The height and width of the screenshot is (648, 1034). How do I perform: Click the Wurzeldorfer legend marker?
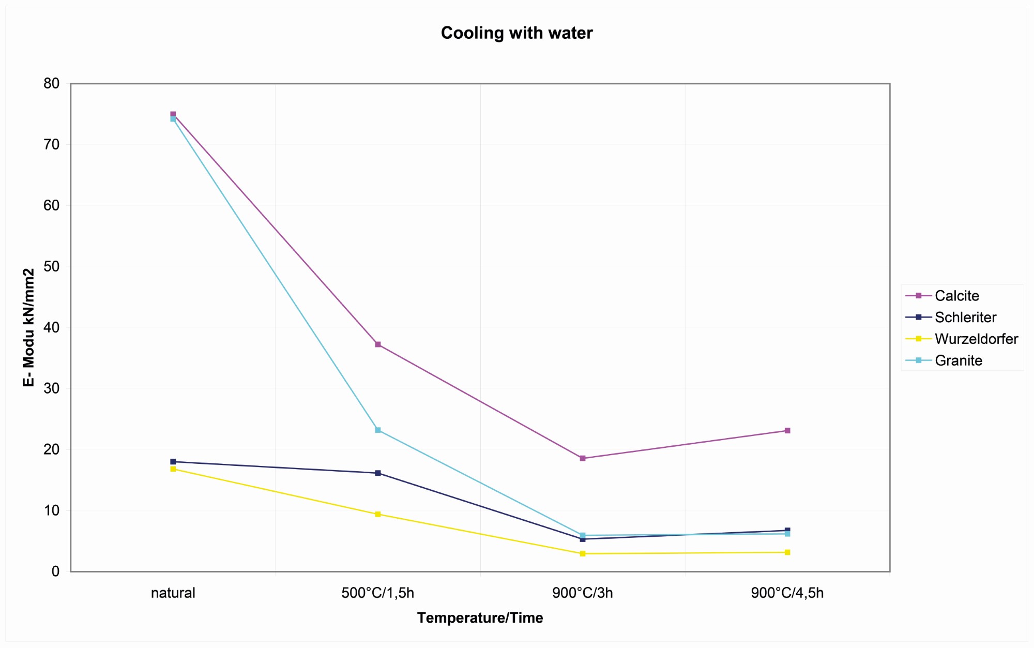919,339
